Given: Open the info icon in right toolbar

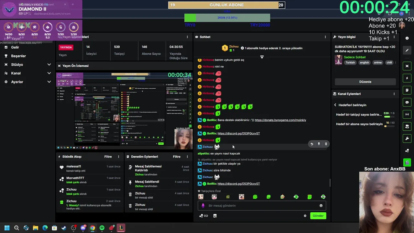Looking at the screenshot, I should point(407,38).
